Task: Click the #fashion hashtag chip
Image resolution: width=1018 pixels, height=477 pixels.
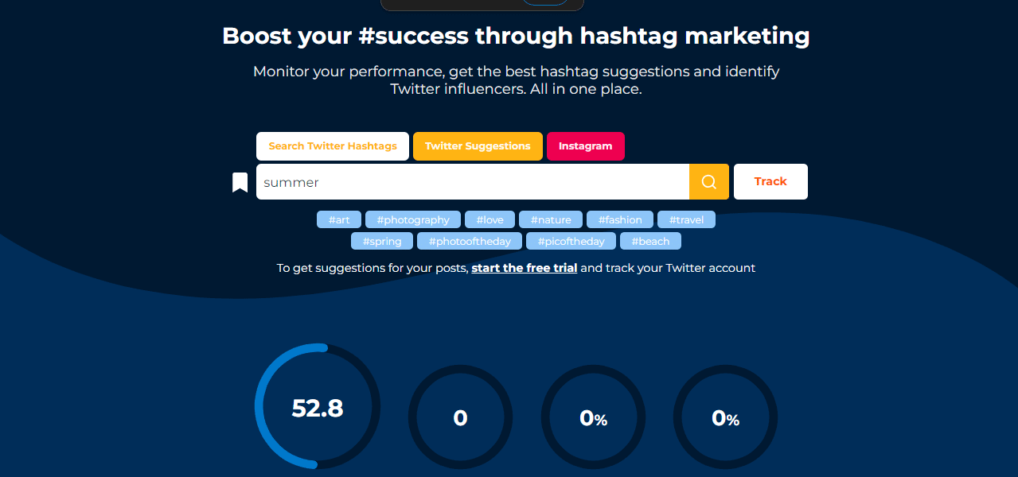Action: tap(620, 219)
